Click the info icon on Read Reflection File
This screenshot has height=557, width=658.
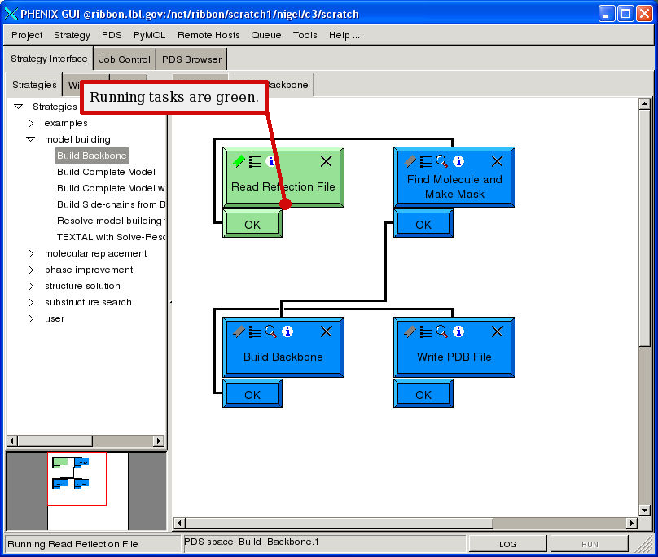(271, 161)
